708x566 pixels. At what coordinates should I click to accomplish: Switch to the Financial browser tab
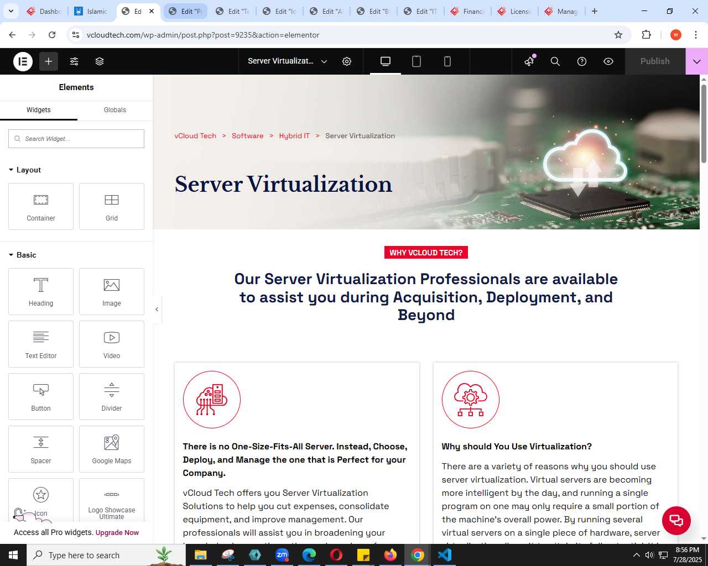(467, 11)
